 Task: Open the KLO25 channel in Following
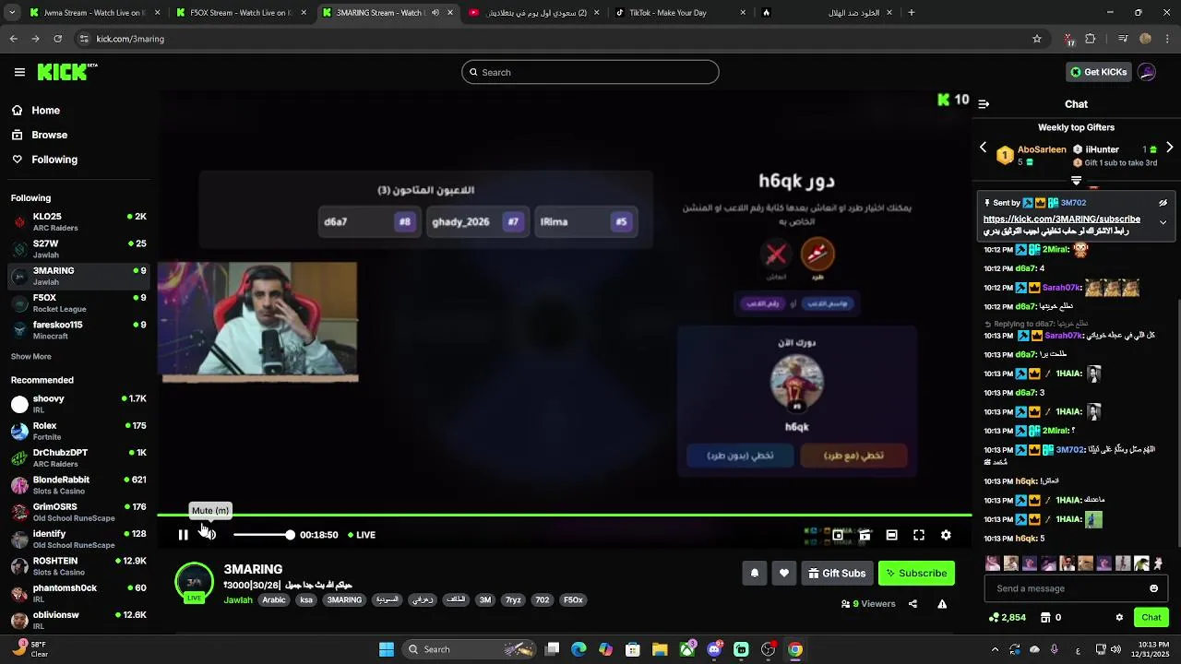tap(78, 222)
